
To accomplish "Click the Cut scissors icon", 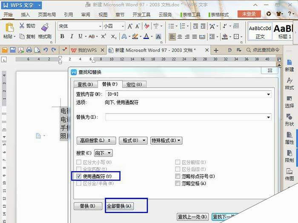I will 22,26.
